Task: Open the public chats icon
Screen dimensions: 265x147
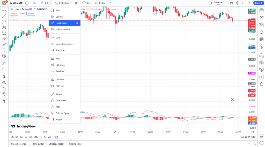Action: point(261,55)
